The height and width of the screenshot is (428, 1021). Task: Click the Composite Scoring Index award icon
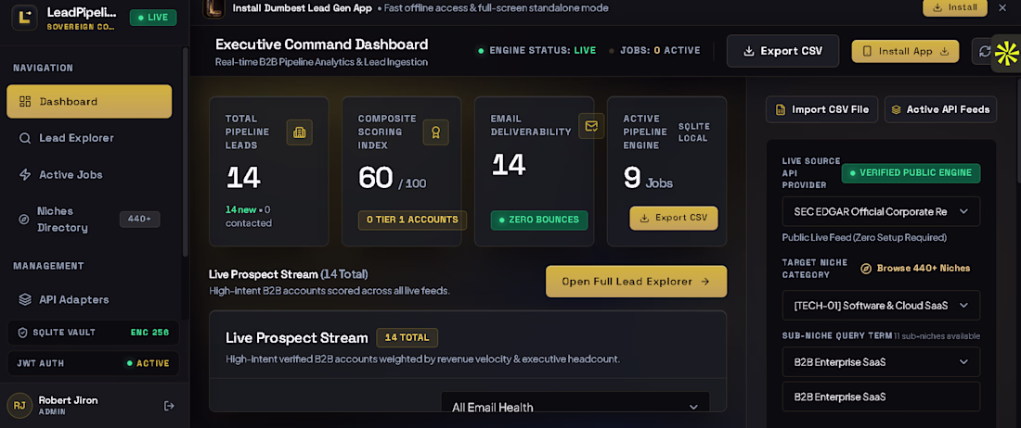[x=435, y=132]
